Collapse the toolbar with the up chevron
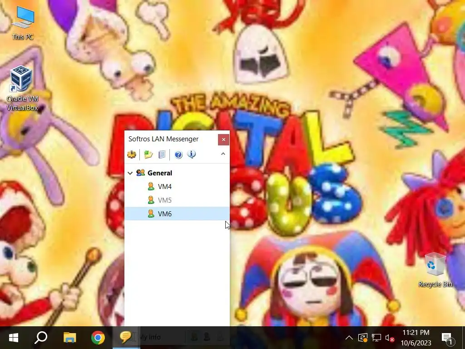Image resolution: width=465 pixels, height=349 pixels. [x=223, y=154]
